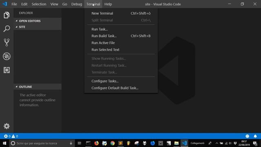
Task: Choose Run Active File
Action: point(121,43)
